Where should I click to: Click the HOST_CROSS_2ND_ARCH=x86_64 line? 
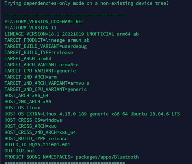click(40, 132)
